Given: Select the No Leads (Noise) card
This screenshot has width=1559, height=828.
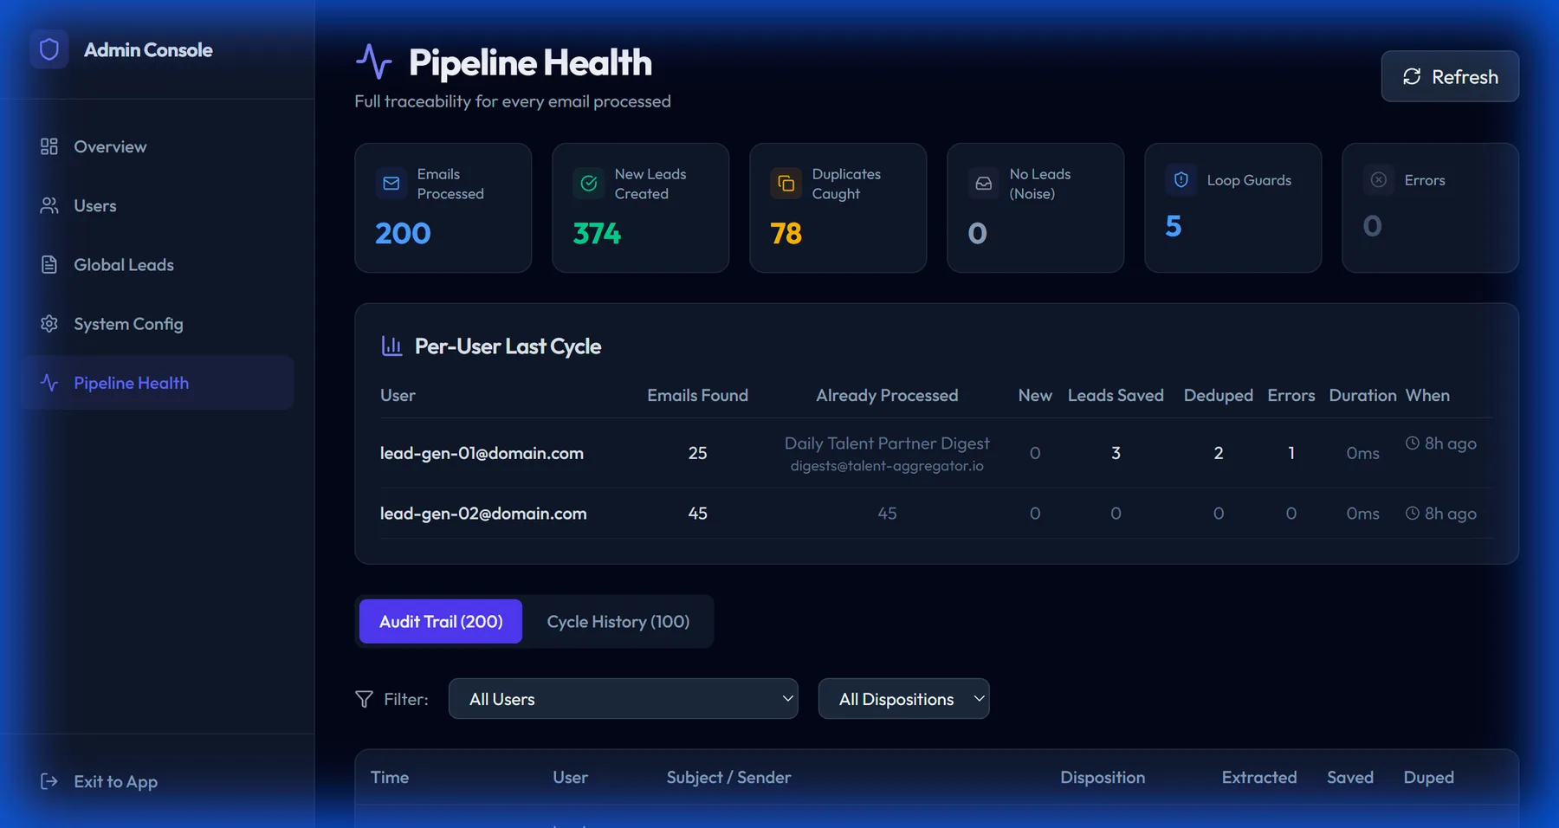Looking at the screenshot, I should [1035, 208].
